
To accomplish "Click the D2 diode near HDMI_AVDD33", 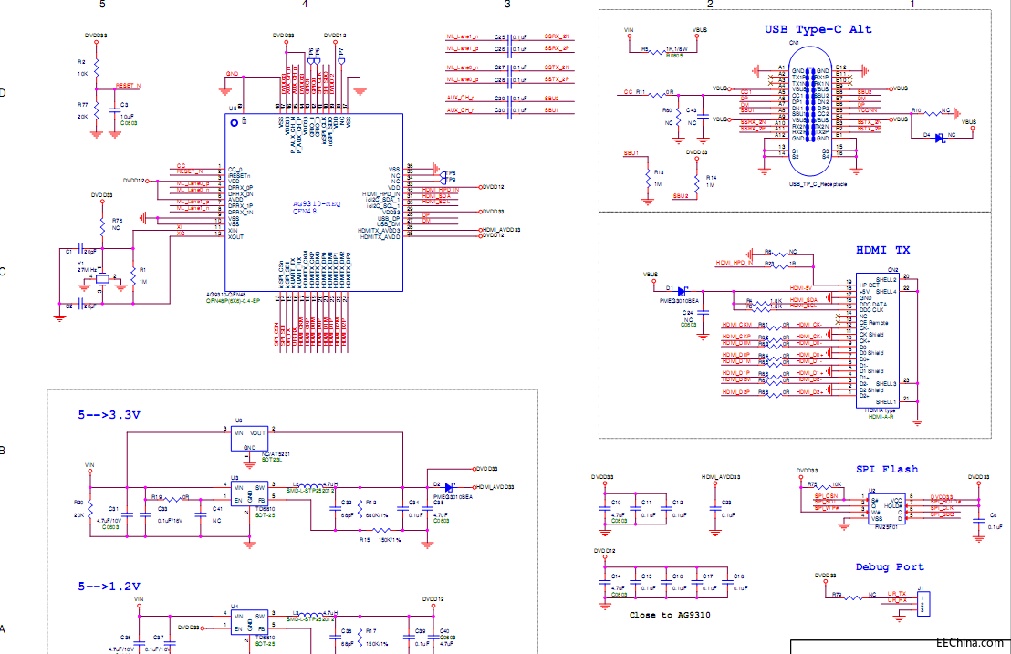I will pyautogui.click(x=450, y=488).
